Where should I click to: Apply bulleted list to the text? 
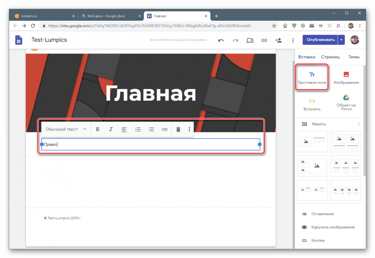151,129
